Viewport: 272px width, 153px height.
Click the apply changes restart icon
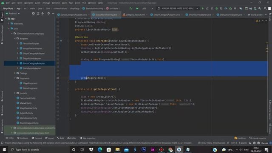click(207, 8)
